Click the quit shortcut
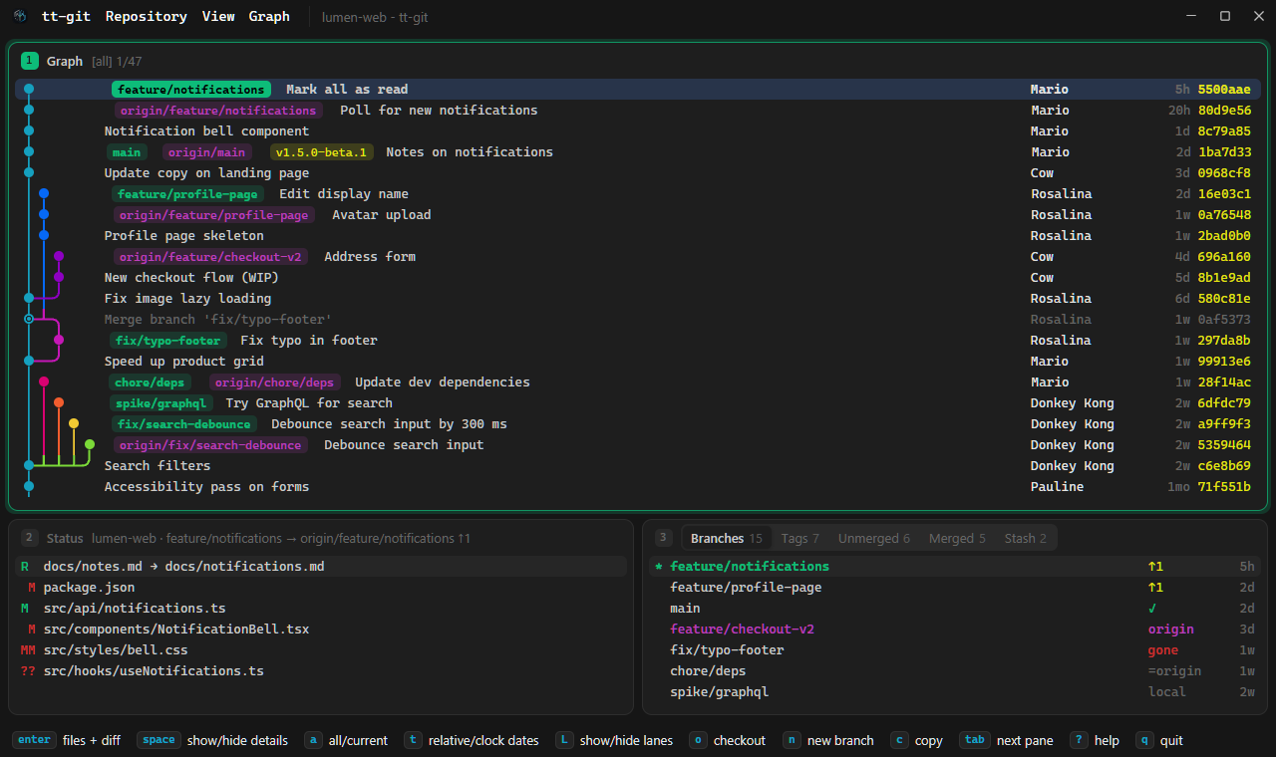The height and width of the screenshot is (757, 1276). pyautogui.click(x=1158, y=740)
